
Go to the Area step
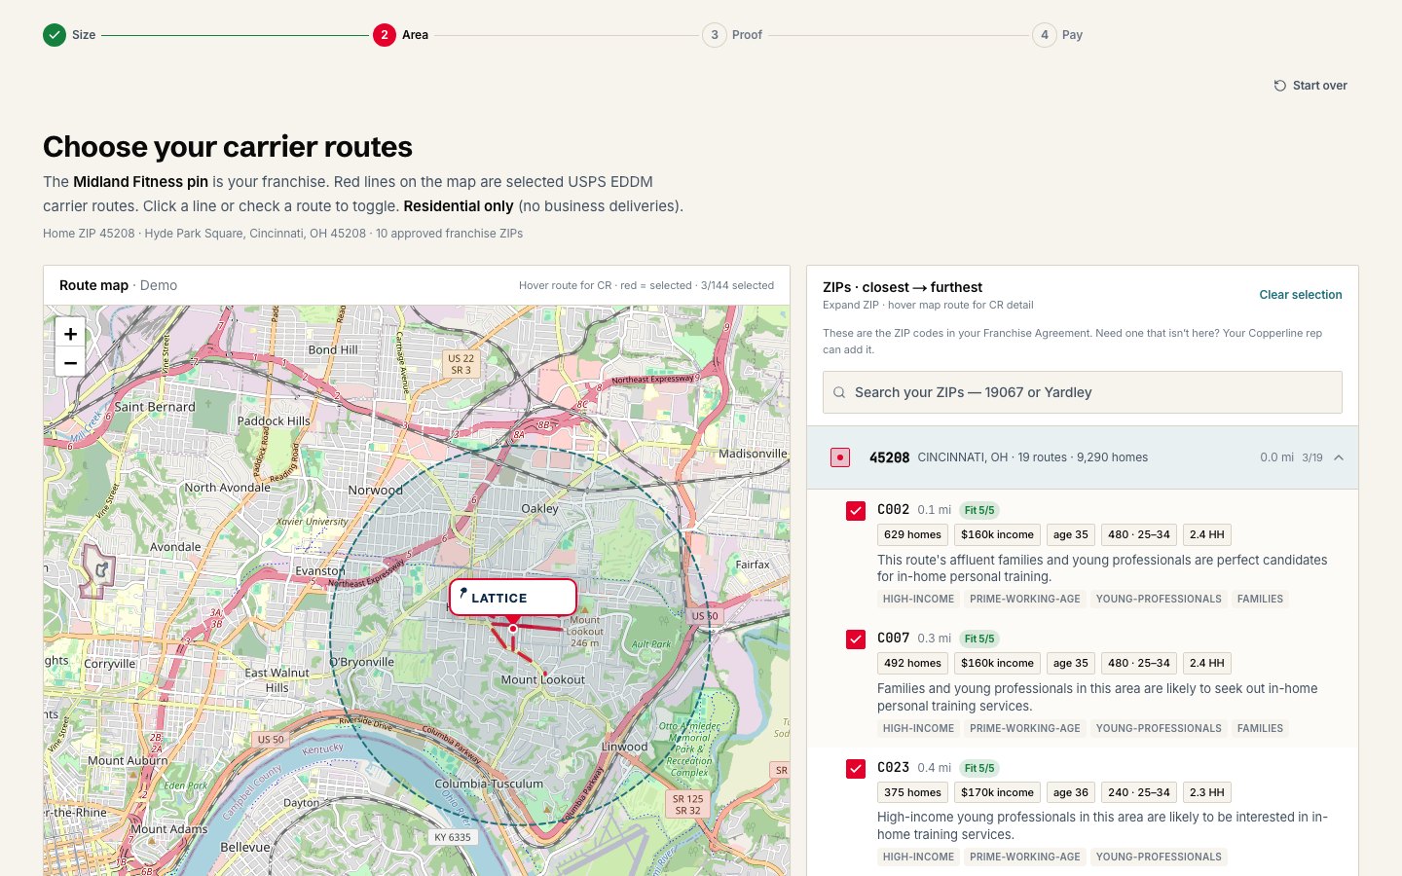401,35
